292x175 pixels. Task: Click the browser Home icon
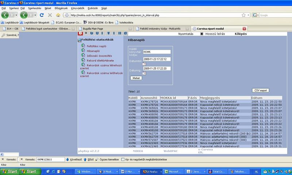point(58,15)
